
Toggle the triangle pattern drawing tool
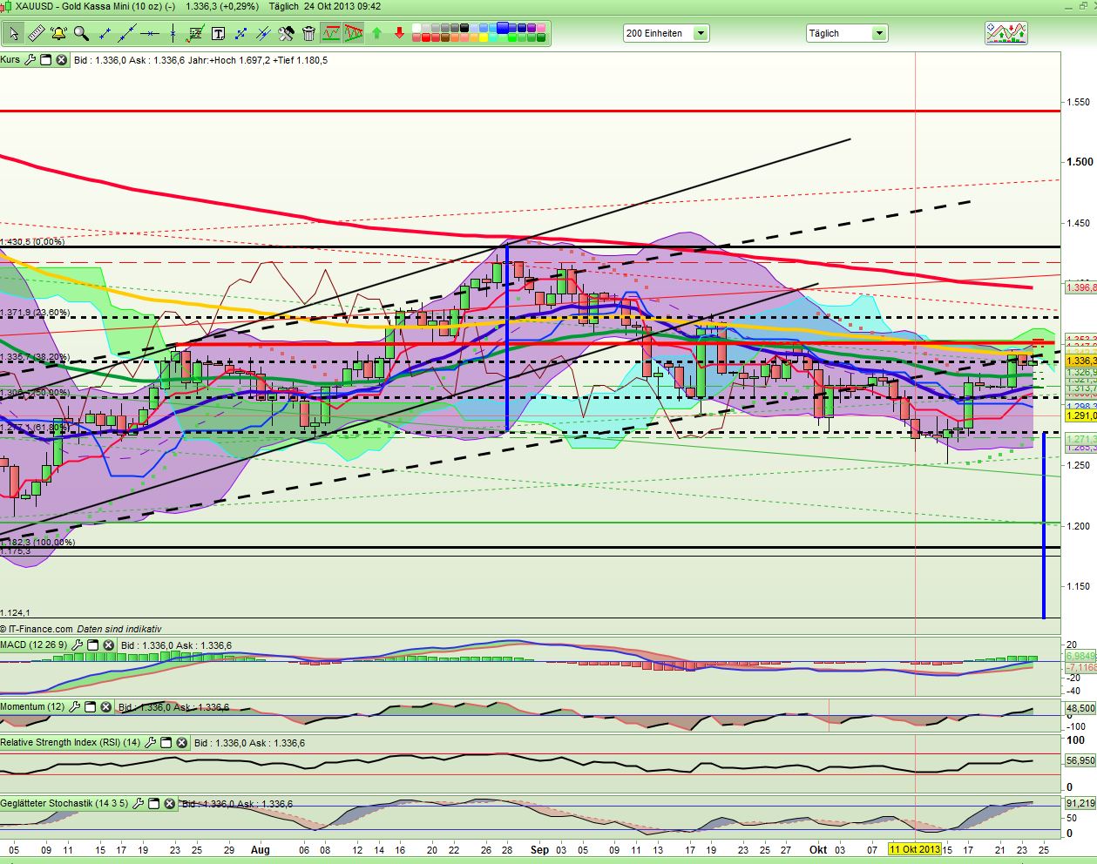(354, 33)
